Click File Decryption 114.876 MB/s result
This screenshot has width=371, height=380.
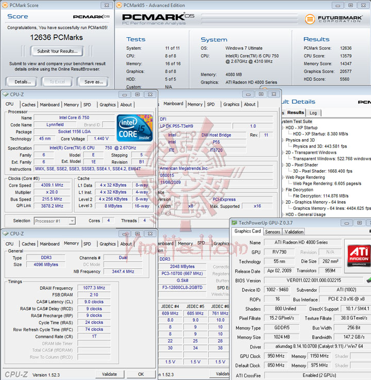(321, 196)
